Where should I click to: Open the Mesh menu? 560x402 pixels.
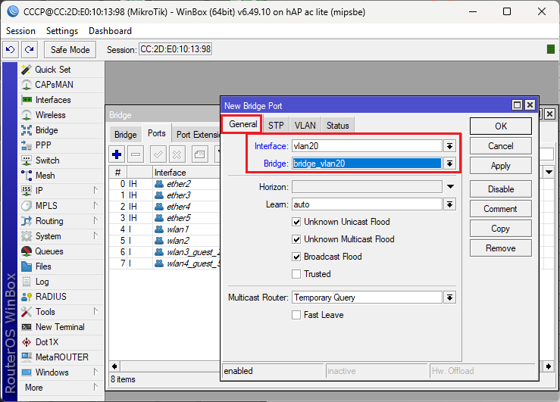[45, 176]
